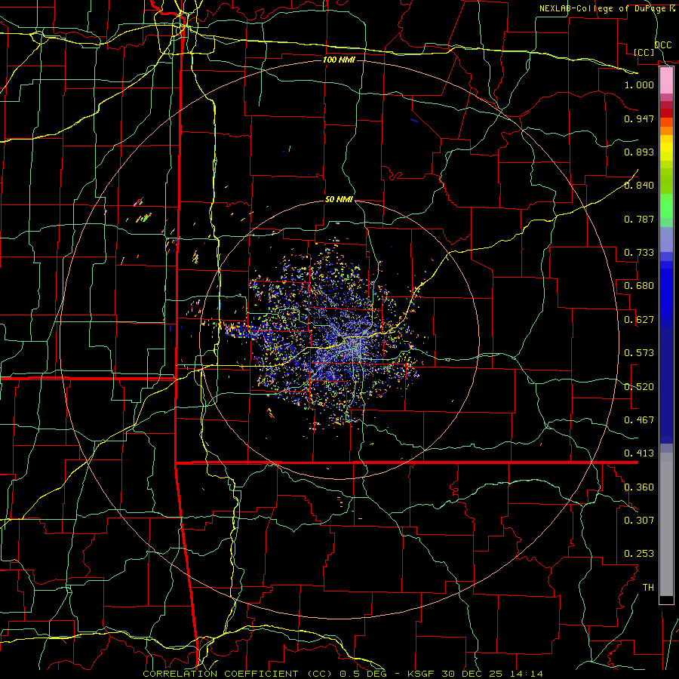Viewport: 679px width, 679px height.
Task: Click the 0.840 scale value
Action: 639,186
